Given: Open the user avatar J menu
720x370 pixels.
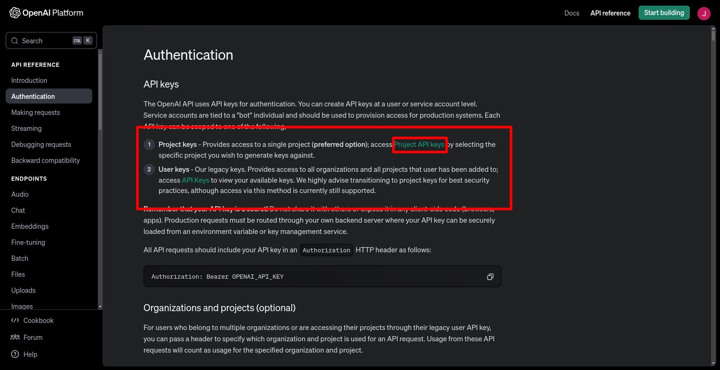Looking at the screenshot, I should [x=704, y=13].
